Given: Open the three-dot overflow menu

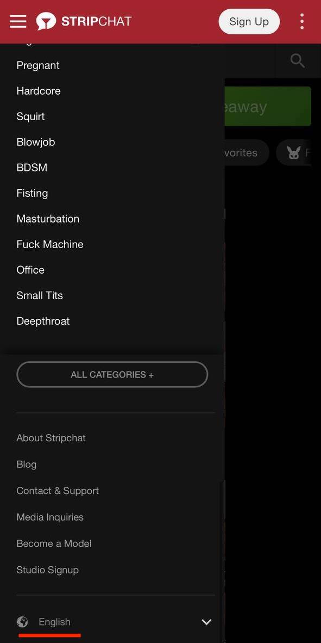Looking at the screenshot, I should 301,21.
